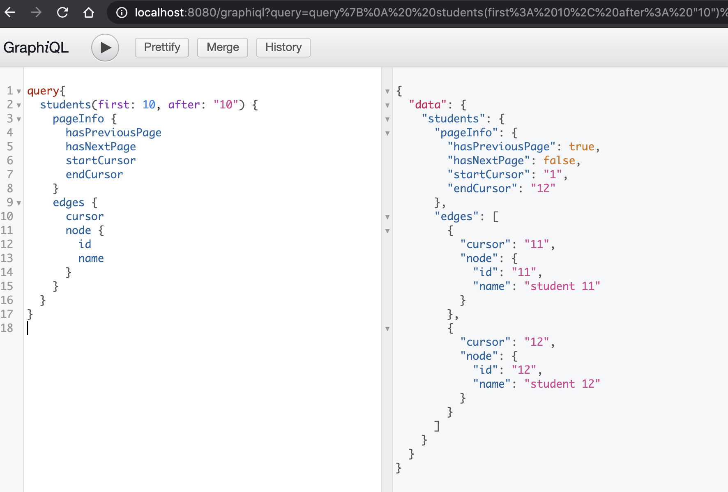The height and width of the screenshot is (492, 728).
Task: Open the History panel
Action: [283, 48]
